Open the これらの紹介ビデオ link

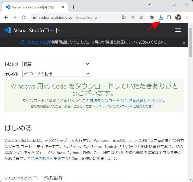(44, 159)
